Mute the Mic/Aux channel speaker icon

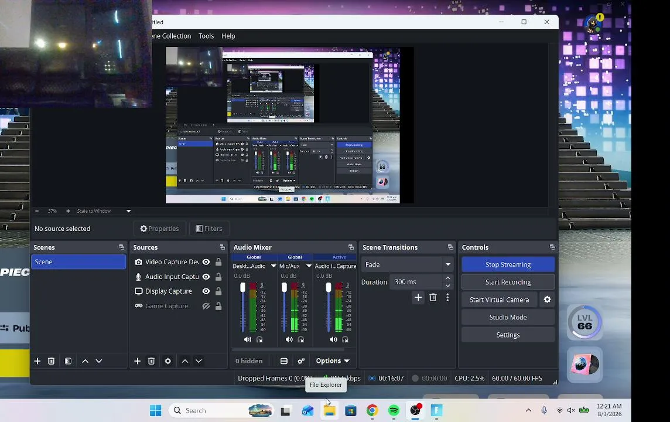pos(289,339)
